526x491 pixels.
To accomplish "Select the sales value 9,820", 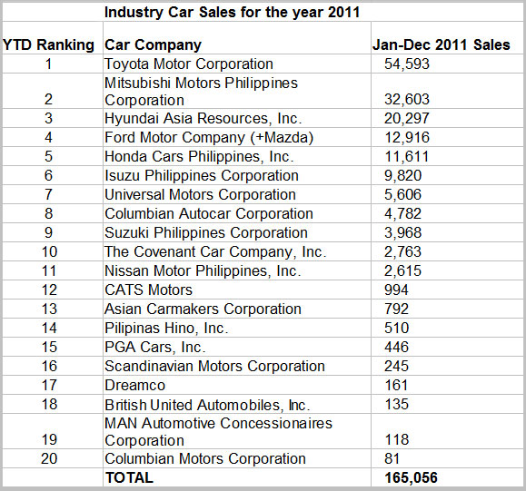I will pos(402,176).
